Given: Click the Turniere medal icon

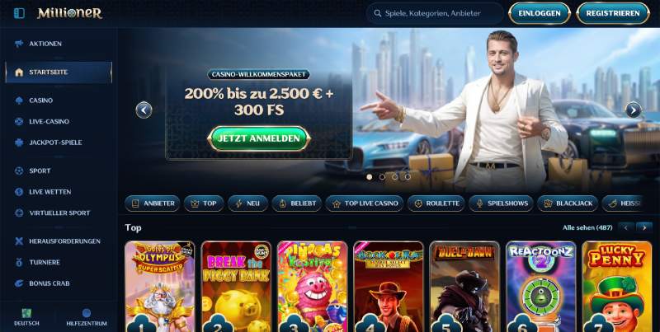Looking at the screenshot, I should 19,262.
